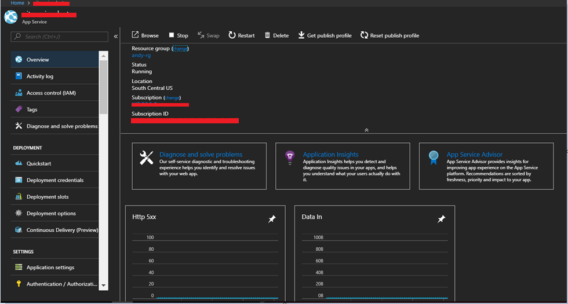
Task: Open the Tags menu item
Action: click(54, 109)
